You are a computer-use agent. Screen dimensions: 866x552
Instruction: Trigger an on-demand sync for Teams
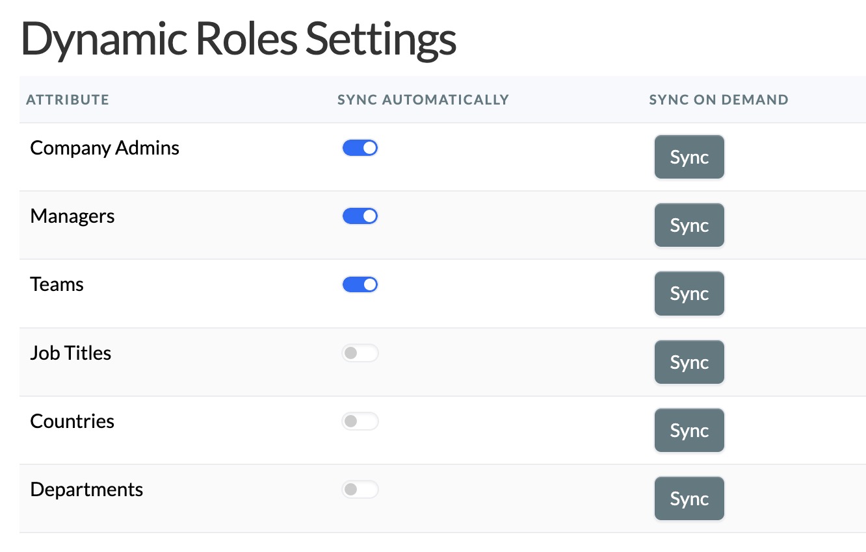click(x=689, y=294)
